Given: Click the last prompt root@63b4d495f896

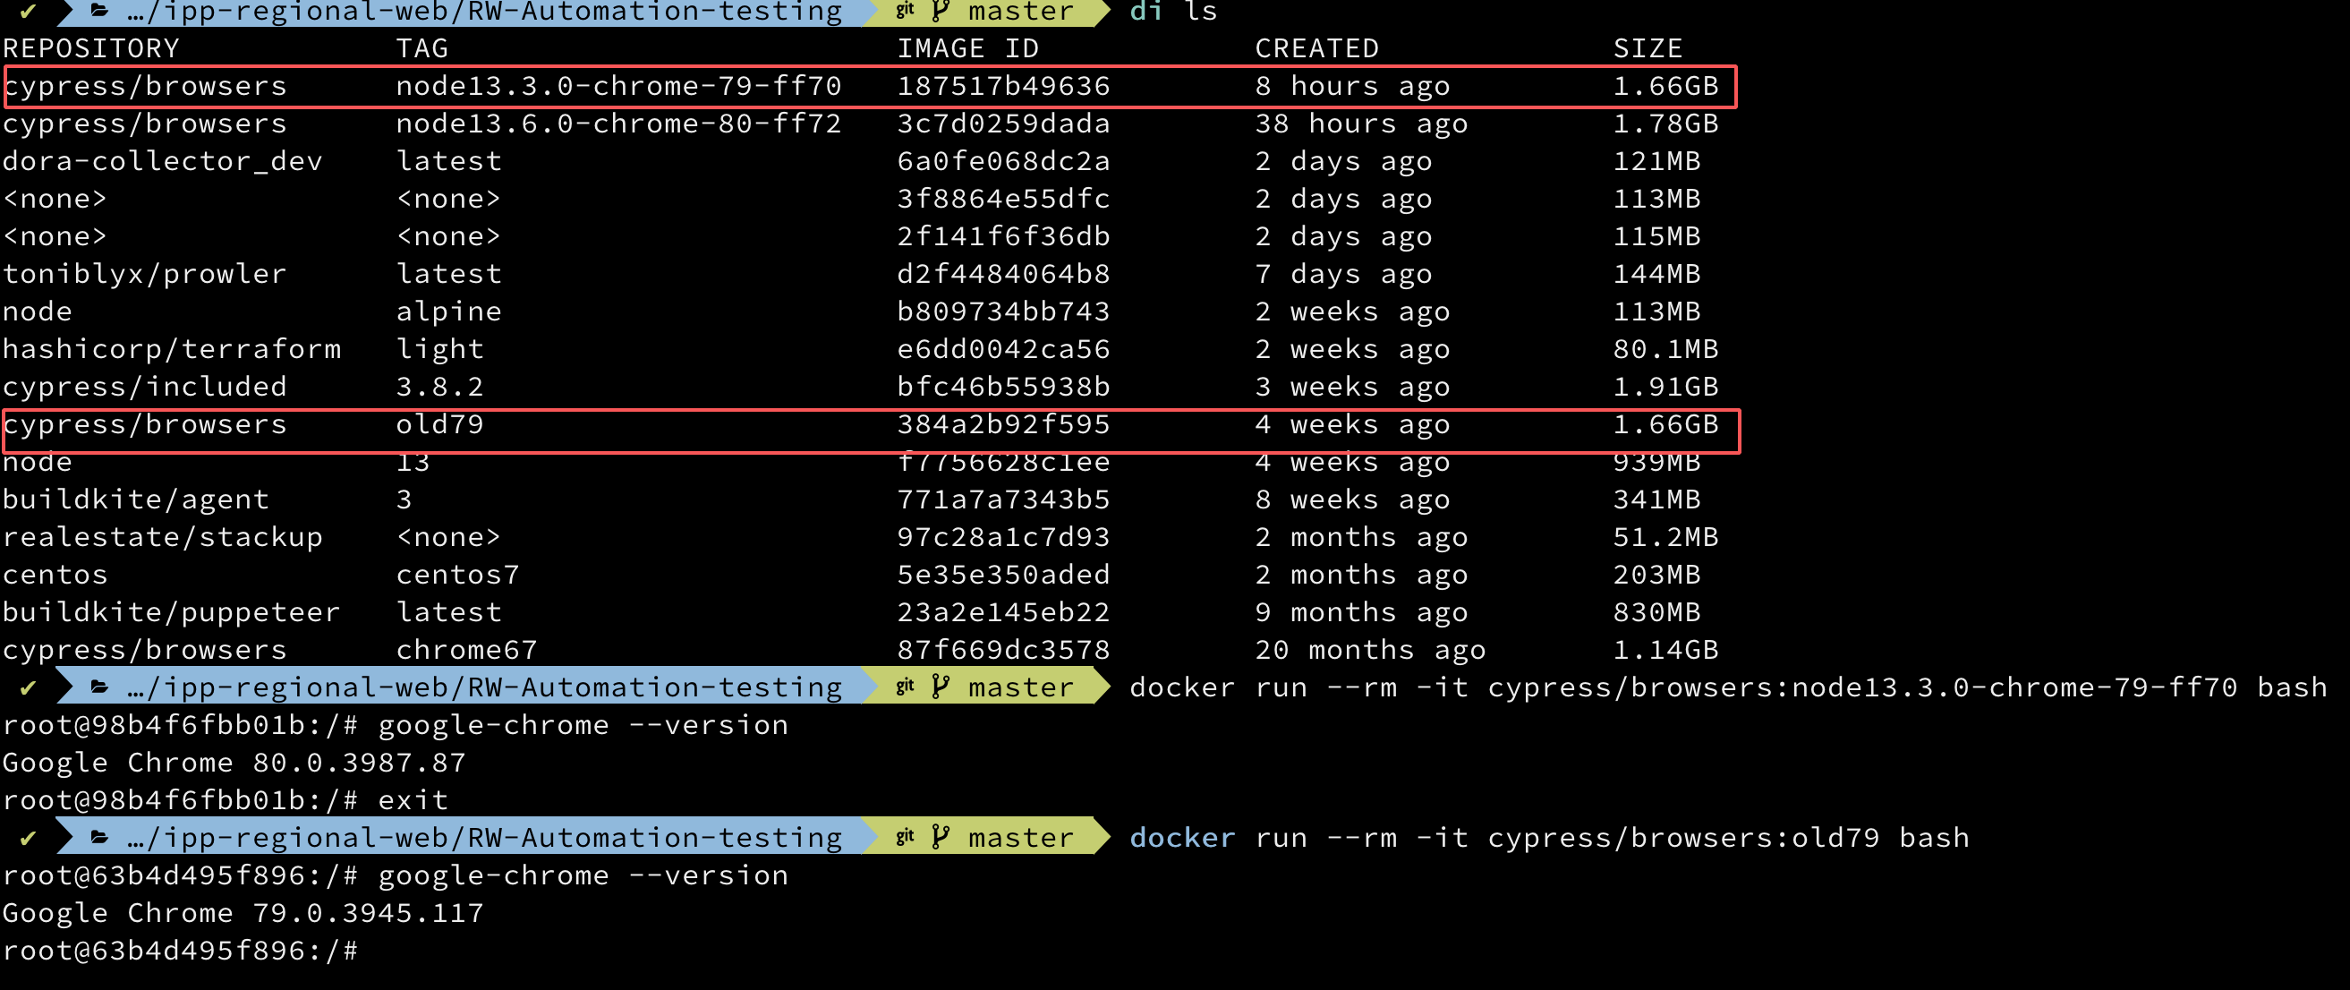Looking at the screenshot, I should pos(181,950).
